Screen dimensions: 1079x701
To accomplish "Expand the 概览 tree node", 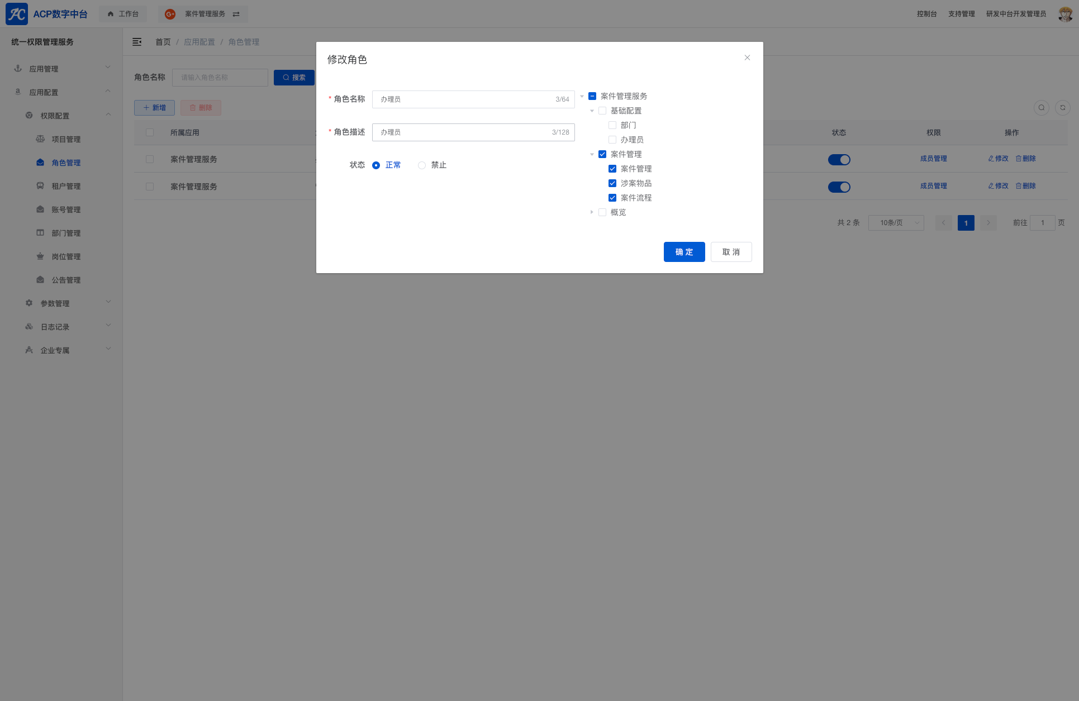I will 592,212.
